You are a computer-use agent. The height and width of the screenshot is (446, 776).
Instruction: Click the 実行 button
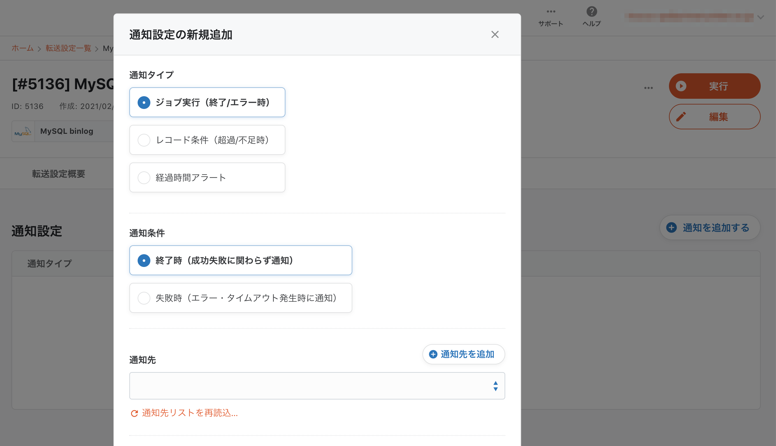(715, 86)
